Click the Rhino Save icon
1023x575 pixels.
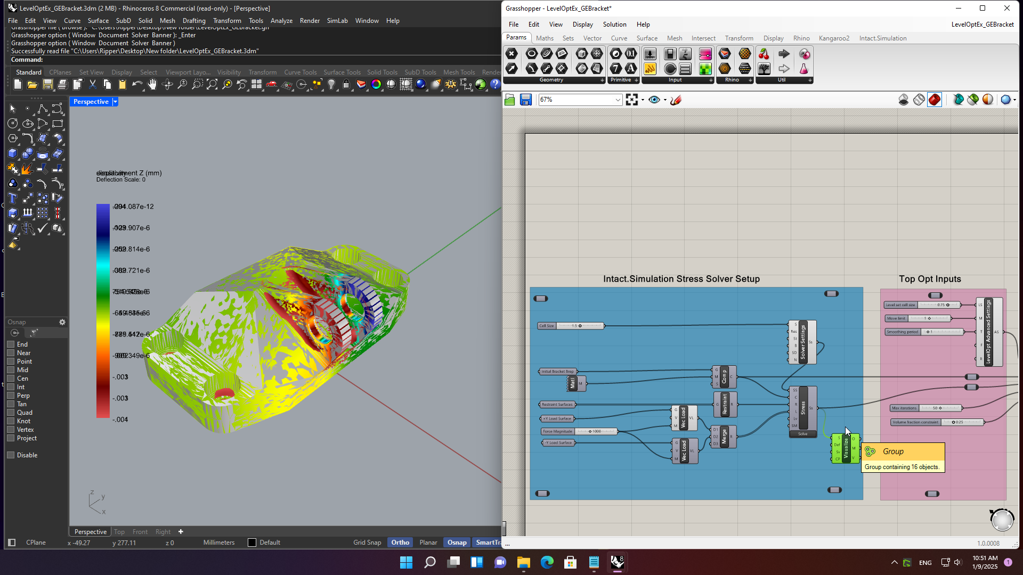coord(48,85)
